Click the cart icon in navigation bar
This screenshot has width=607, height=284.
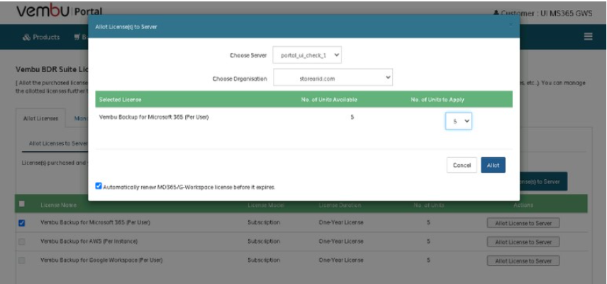(77, 37)
